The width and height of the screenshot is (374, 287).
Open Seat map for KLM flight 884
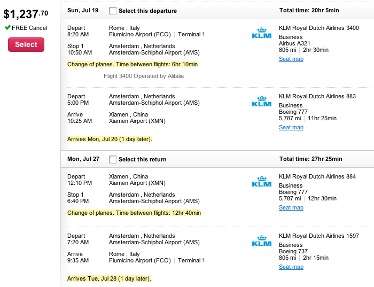291,207
